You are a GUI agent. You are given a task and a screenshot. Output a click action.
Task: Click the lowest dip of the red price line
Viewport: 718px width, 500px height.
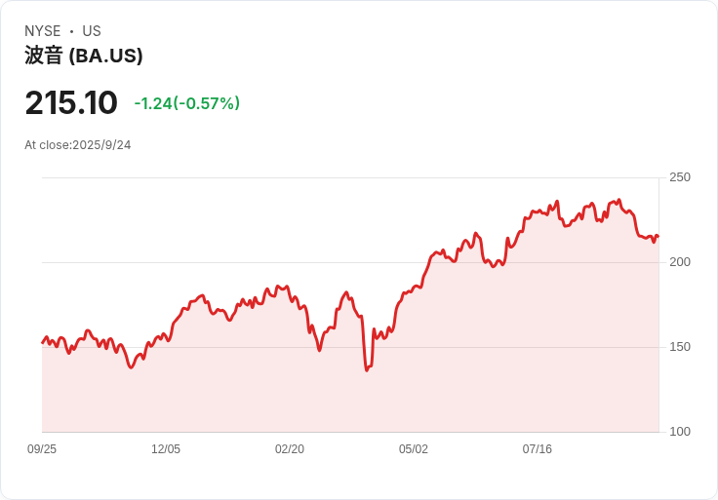click(x=367, y=370)
